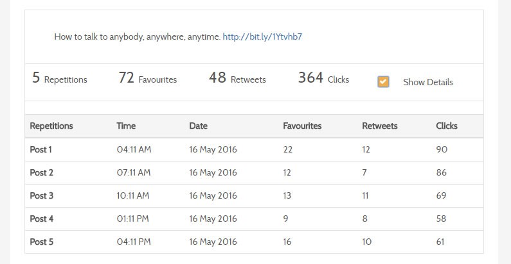Click the 48 Retweets summary stat

pos(237,78)
